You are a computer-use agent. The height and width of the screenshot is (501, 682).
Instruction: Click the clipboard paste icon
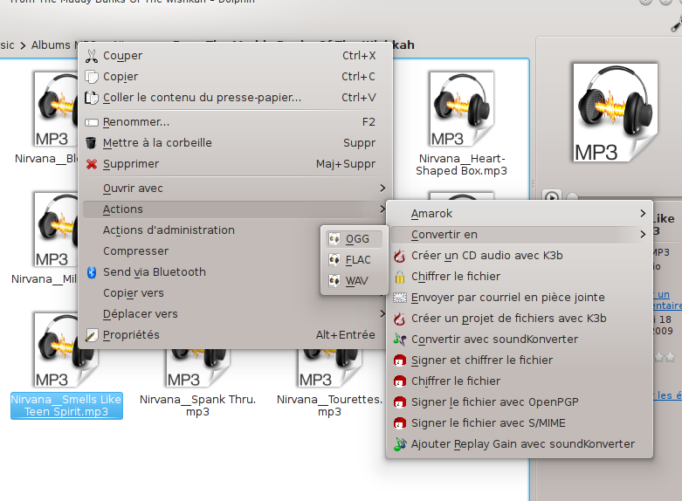point(92,98)
